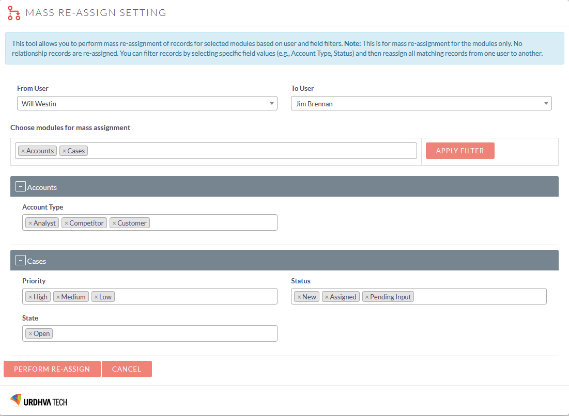Click inside the modules selection field
Viewport: 569px width, 416px height.
pos(233,150)
